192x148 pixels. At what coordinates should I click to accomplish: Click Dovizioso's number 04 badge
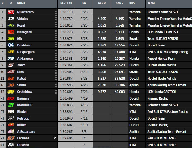[11, 45]
